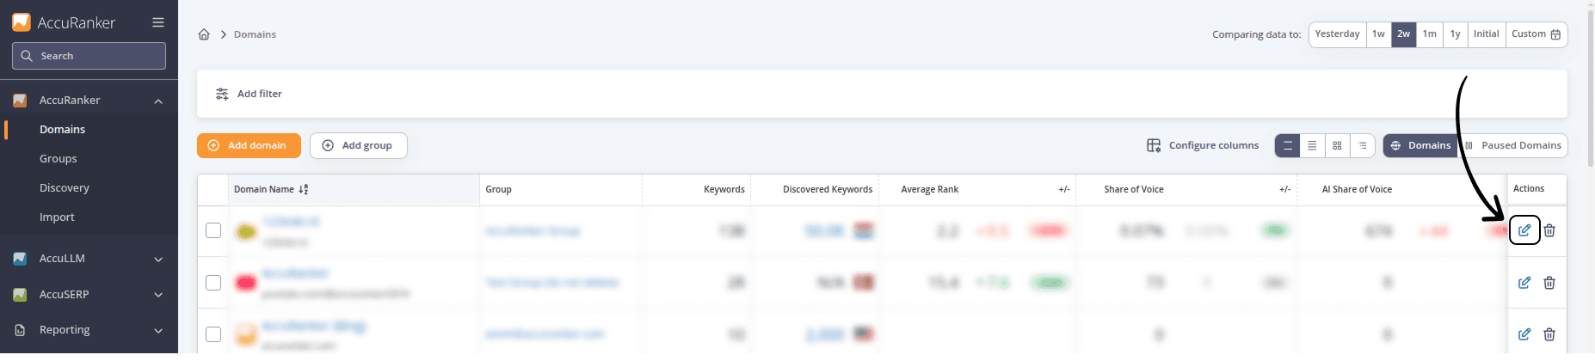The height and width of the screenshot is (361, 1595).
Task: Collapse the sidebar with the hamburger icon
Action: [x=158, y=22]
